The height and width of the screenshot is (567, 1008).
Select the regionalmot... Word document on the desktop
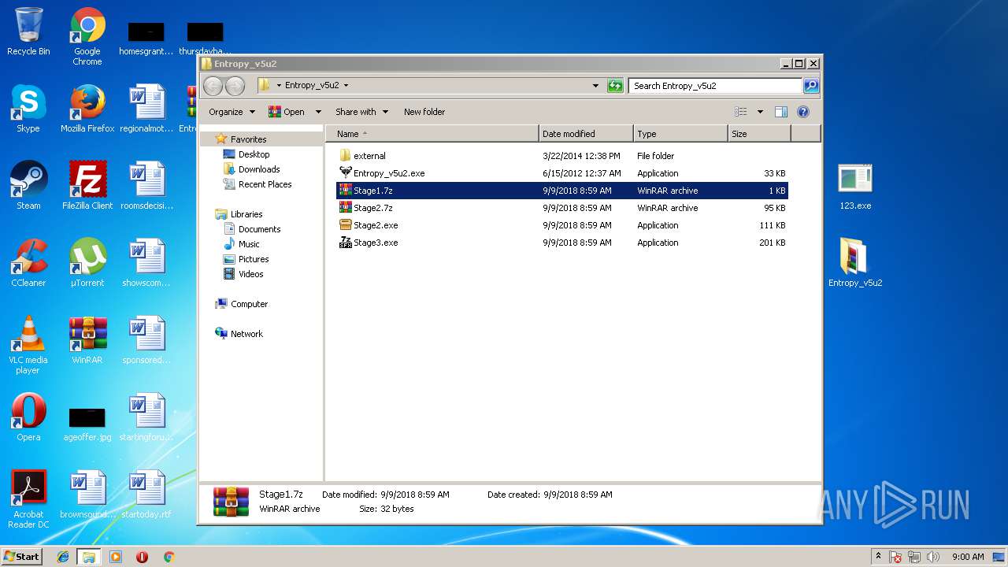[146, 109]
